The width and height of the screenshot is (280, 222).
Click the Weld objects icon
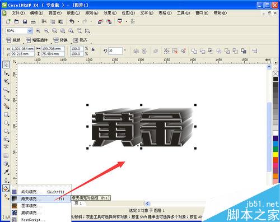click(x=194, y=51)
